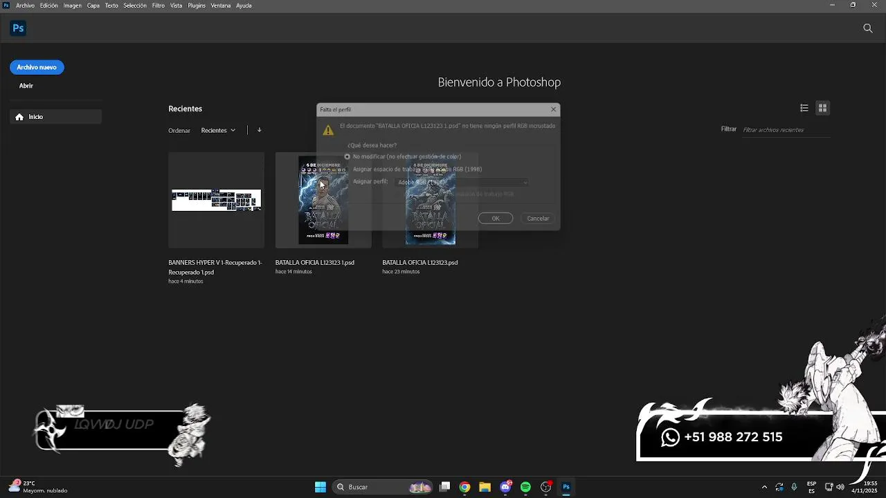Click the Abrir button in sidebar
Viewport: 886px width, 498px height.
[x=26, y=86]
